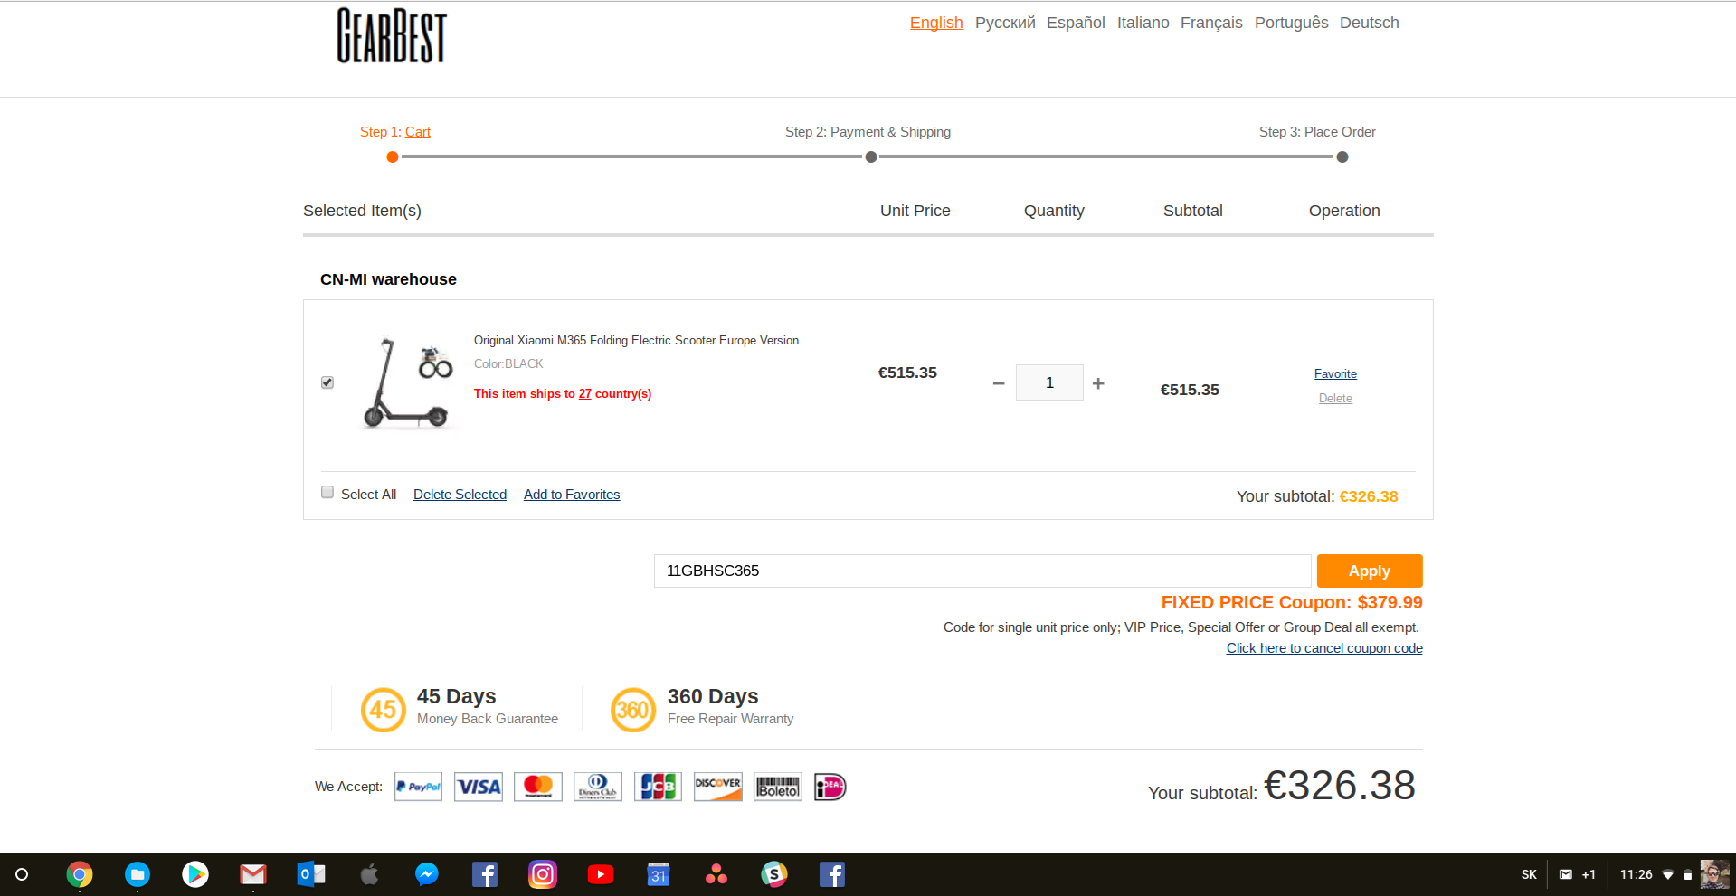1736x896 pixels.
Task: Add scooter to Favorite
Action: click(1335, 374)
